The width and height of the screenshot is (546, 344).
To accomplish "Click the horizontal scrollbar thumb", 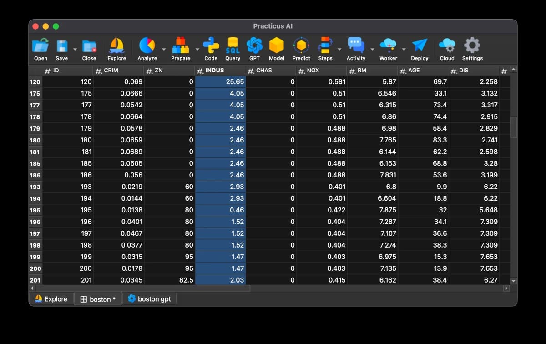I will 143,288.
